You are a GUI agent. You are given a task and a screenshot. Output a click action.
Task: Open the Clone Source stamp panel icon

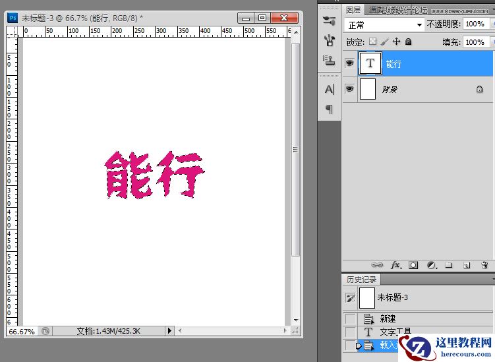pos(329,60)
